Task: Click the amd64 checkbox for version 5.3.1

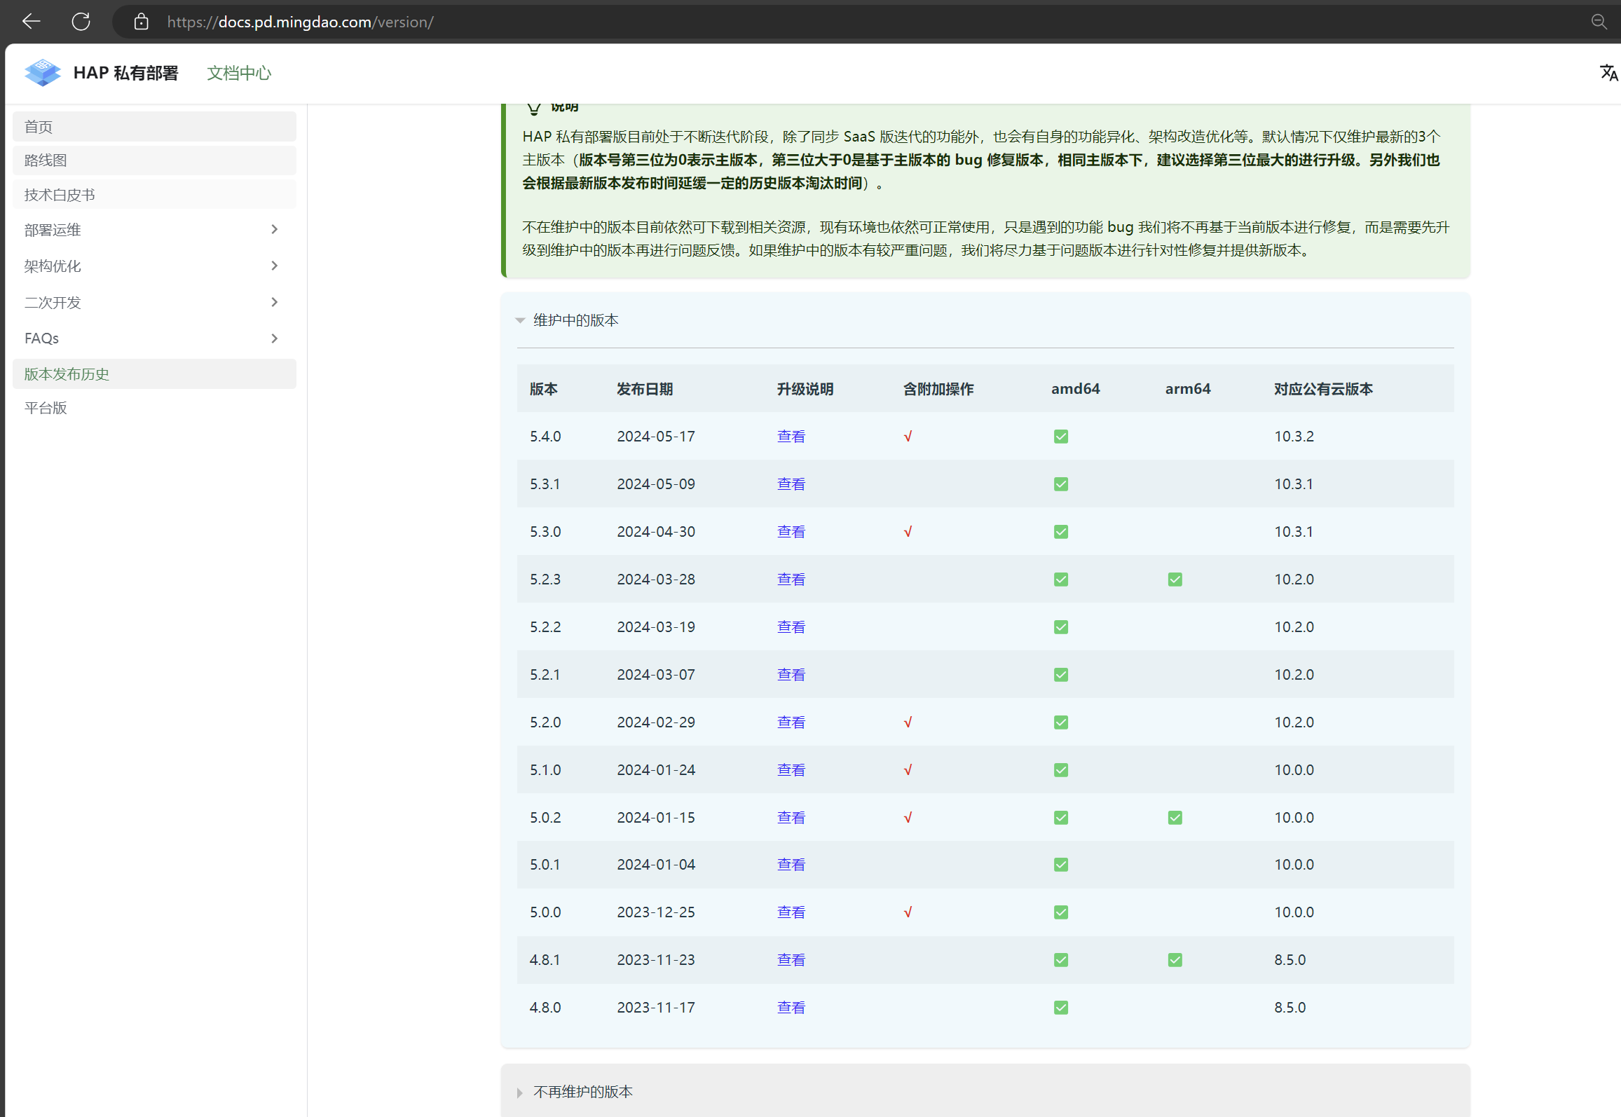Action: [1060, 484]
